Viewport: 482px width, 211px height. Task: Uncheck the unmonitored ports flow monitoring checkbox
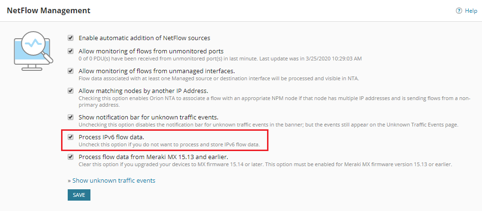(x=71, y=51)
